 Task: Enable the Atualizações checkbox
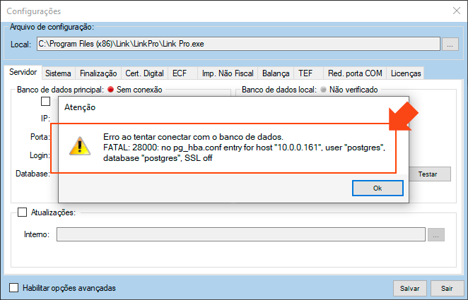pyautogui.click(x=22, y=212)
